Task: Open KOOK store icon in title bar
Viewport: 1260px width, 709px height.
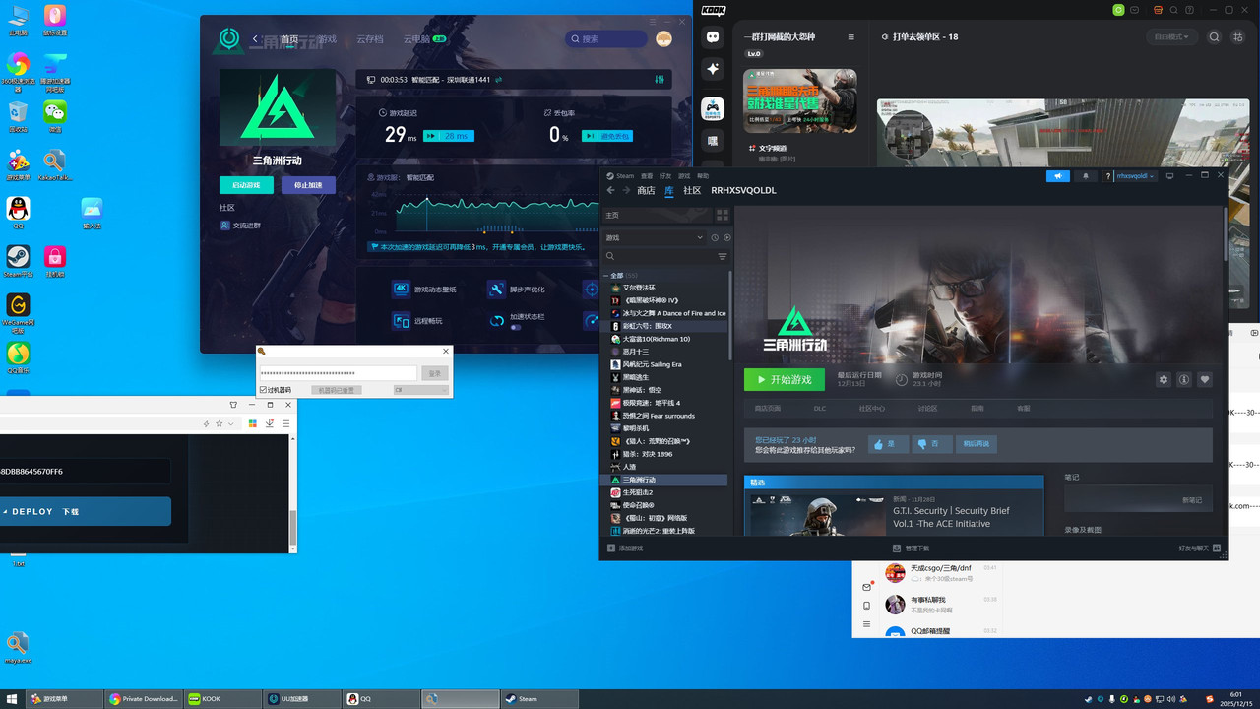Action: click(1158, 10)
